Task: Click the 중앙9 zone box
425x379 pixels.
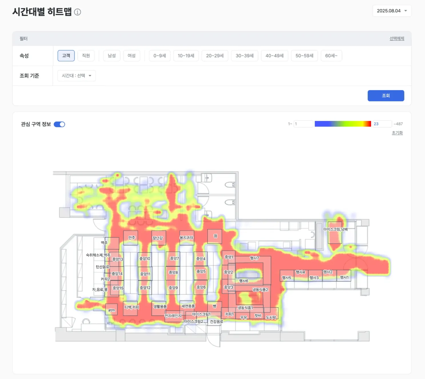Action: [x=173, y=288]
